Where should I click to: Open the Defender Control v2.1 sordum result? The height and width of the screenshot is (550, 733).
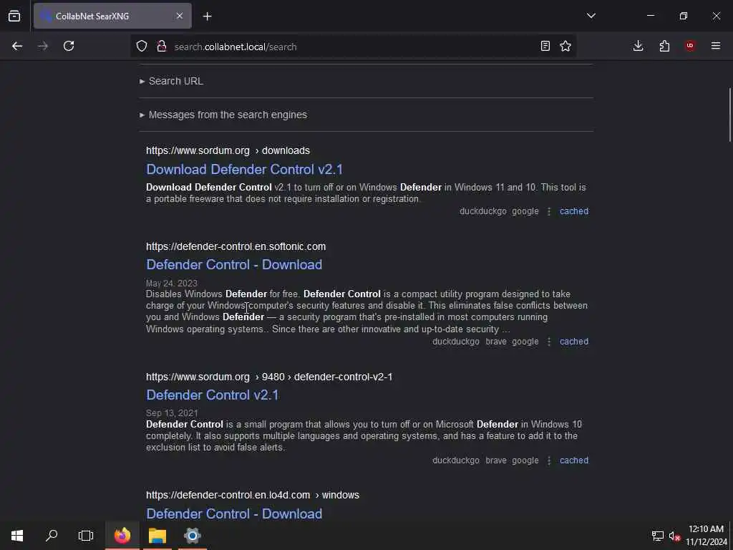[x=212, y=395]
